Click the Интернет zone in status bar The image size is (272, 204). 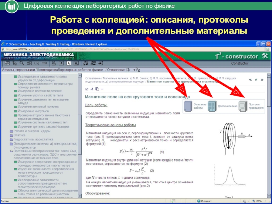click(x=205, y=201)
